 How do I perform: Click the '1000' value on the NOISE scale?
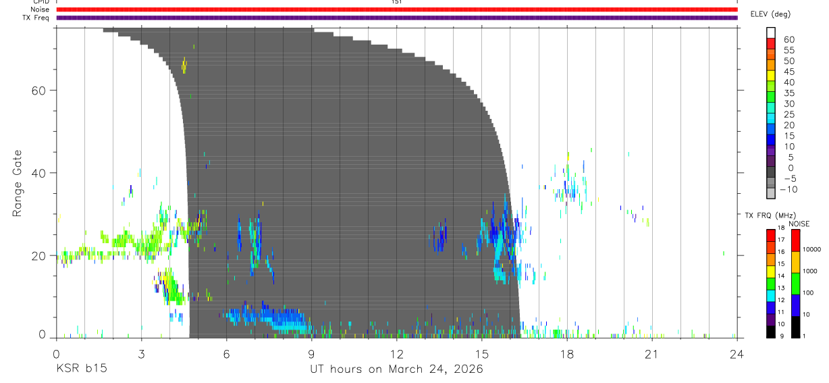[810, 272]
